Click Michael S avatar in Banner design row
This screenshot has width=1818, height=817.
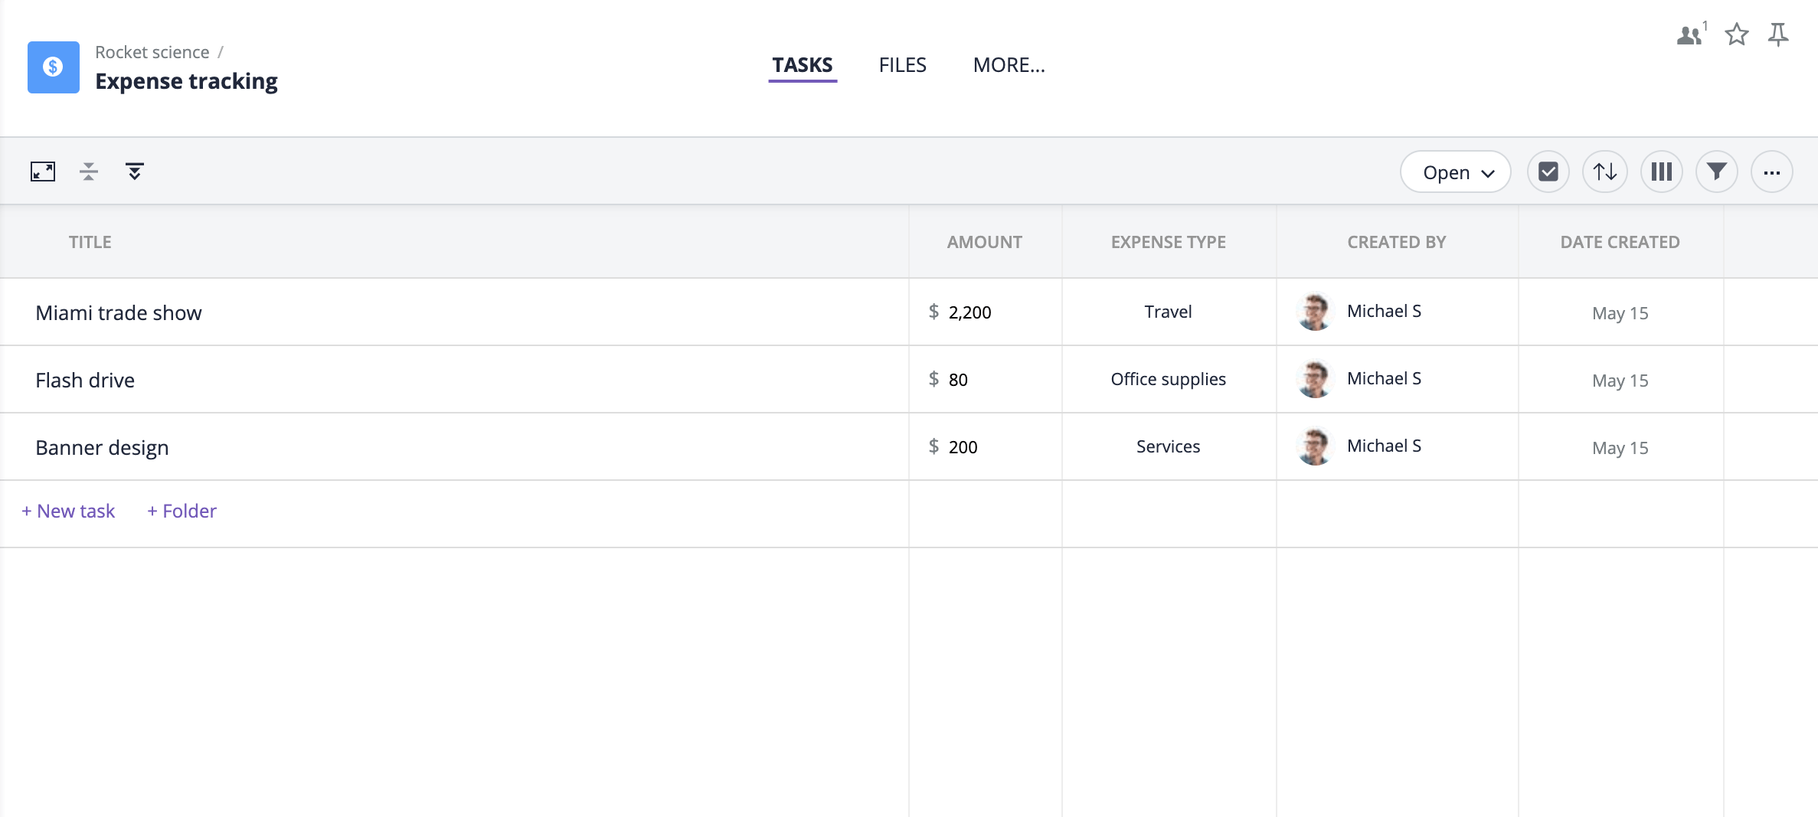1315,446
